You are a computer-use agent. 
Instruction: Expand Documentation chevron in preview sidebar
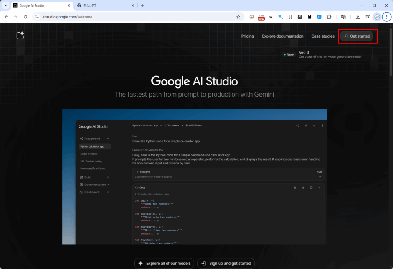pos(108,185)
